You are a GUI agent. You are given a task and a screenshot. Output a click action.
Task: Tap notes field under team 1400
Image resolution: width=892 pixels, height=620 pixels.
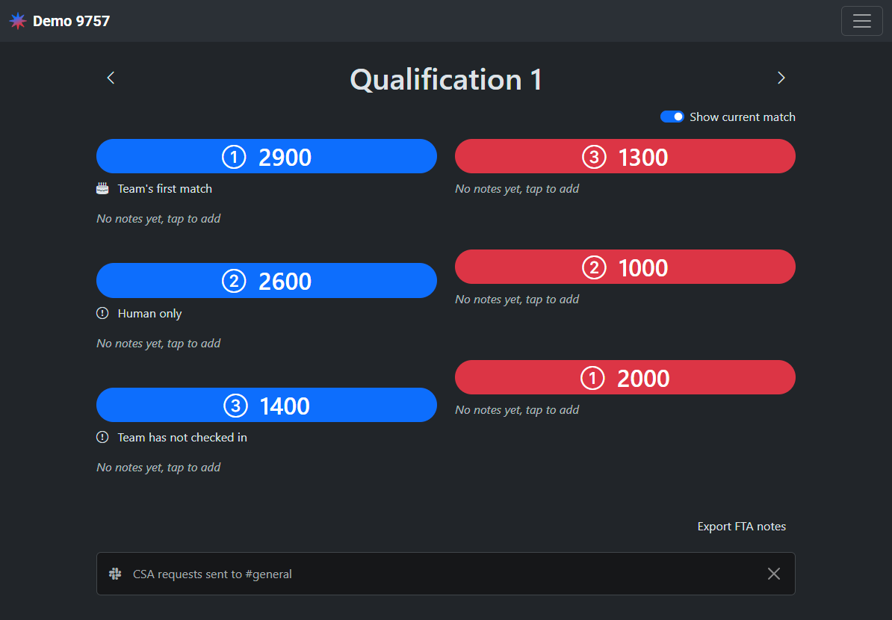click(158, 468)
